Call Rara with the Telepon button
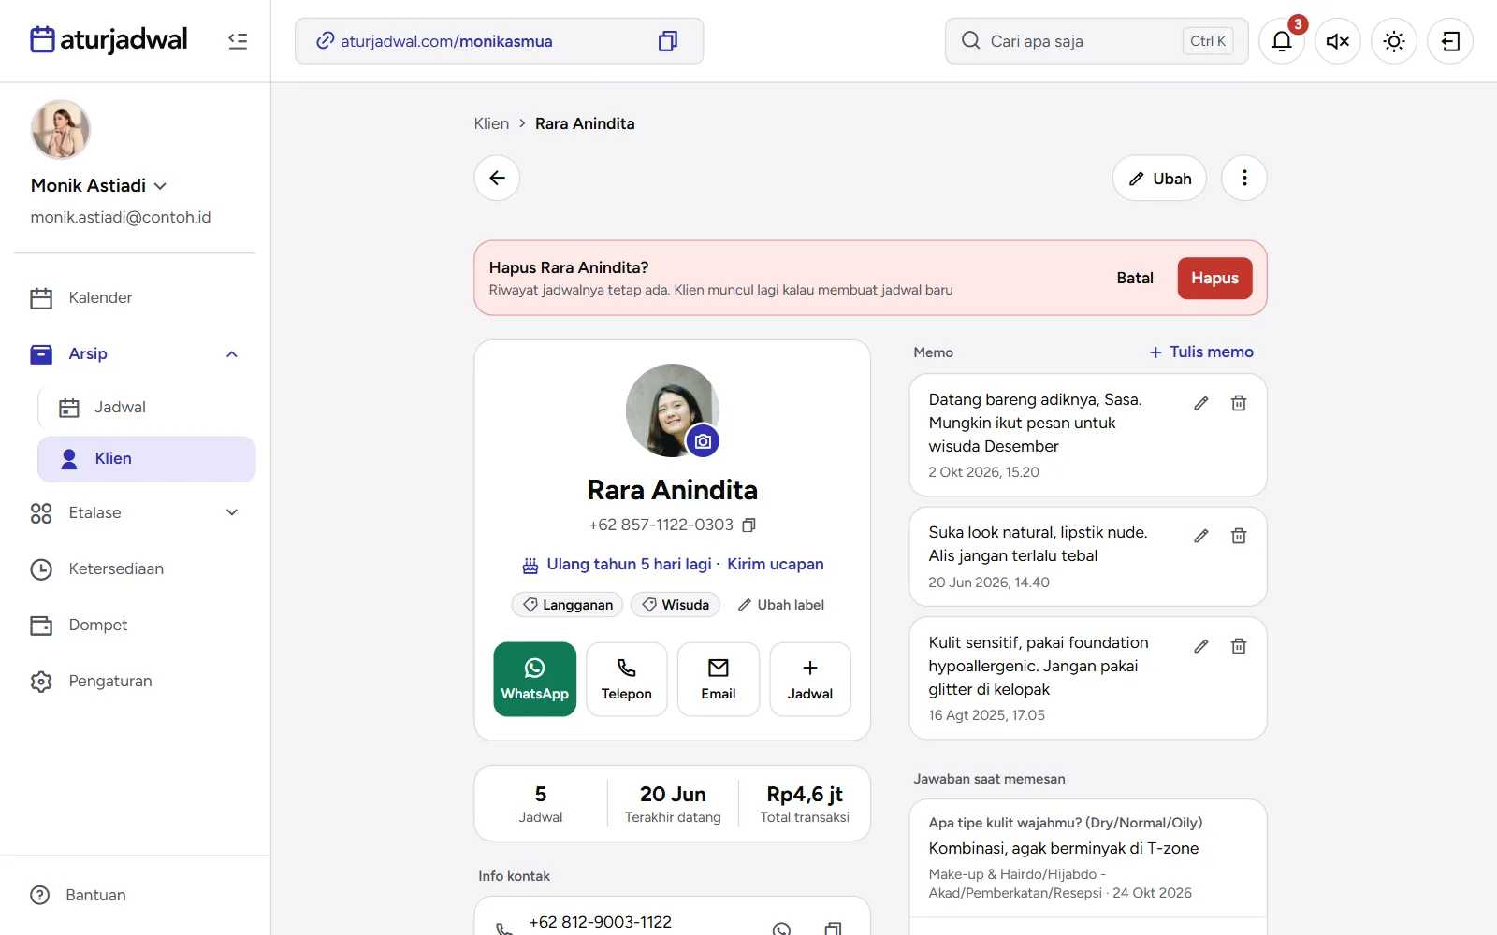Screen dimensions: 1497x935 coord(627,680)
